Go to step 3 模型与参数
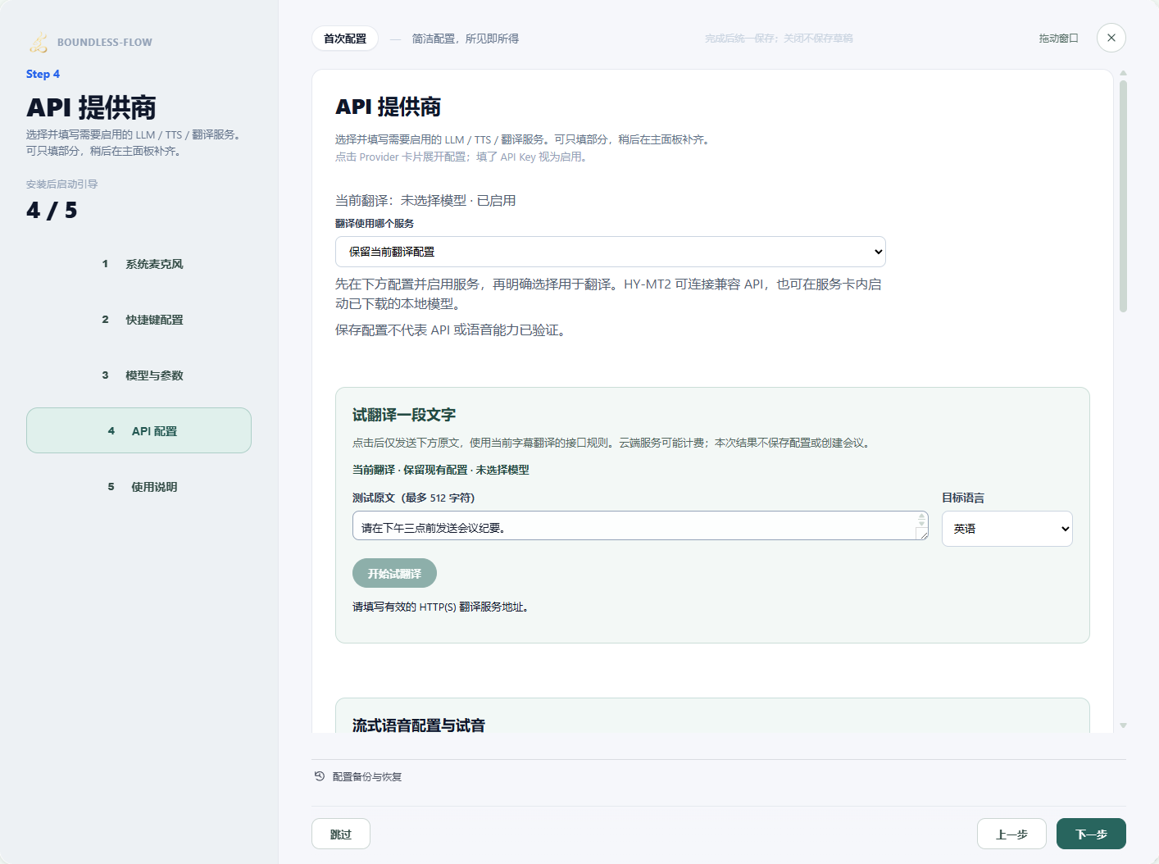The height and width of the screenshot is (864, 1159). click(x=139, y=375)
